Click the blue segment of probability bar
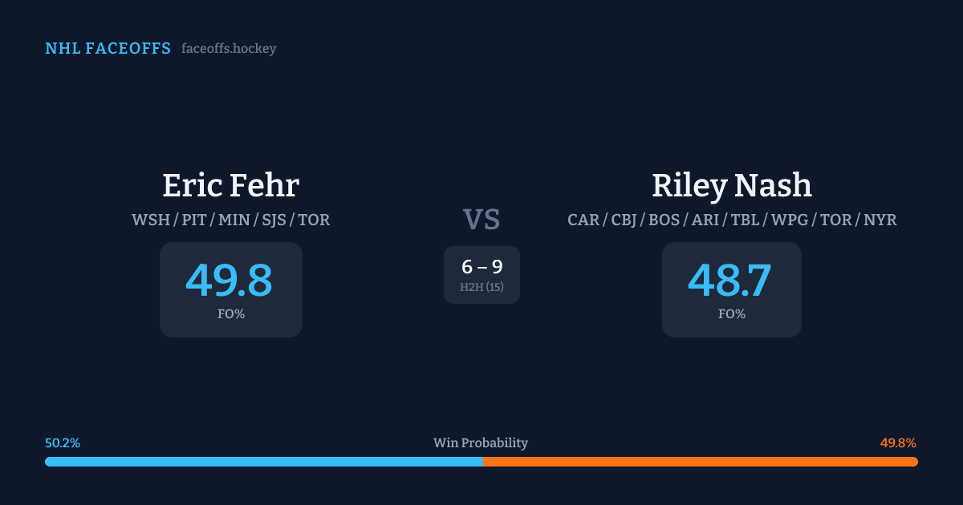Viewport: 963px width, 505px height. point(263,462)
